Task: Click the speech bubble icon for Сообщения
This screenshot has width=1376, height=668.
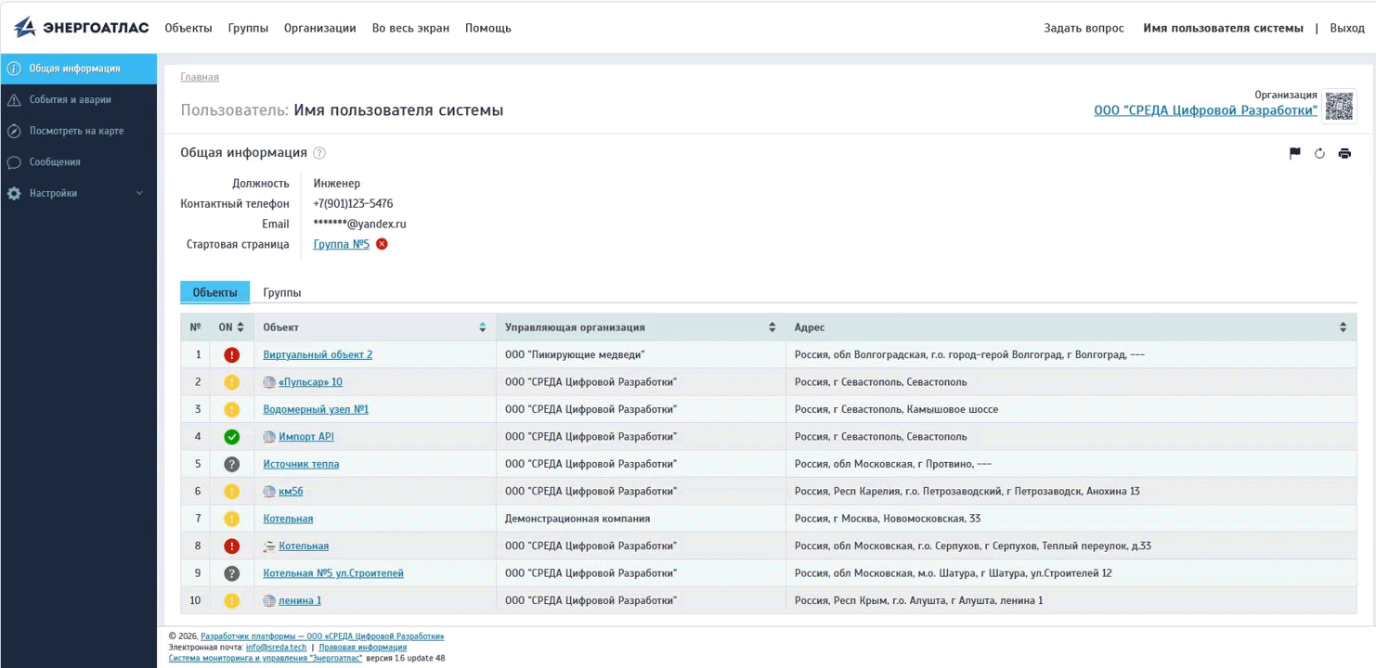Action: pyautogui.click(x=14, y=162)
